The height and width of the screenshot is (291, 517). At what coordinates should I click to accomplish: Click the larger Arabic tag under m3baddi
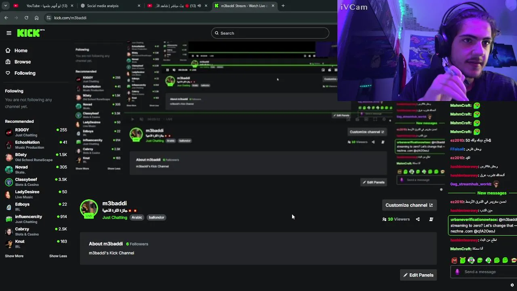click(137, 217)
